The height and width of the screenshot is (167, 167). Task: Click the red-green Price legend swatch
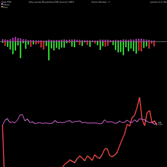(x=2, y=7)
